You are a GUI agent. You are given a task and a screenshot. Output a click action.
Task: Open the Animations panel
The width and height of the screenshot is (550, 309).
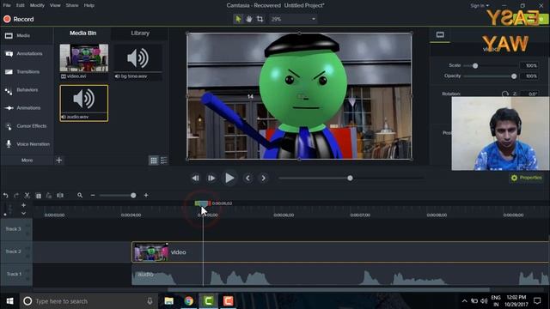[x=27, y=108]
